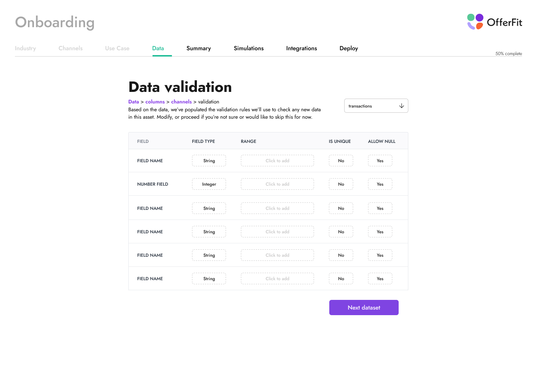The image size is (537, 381).
Task: Click the Next dataset button
Action: (364, 308)
